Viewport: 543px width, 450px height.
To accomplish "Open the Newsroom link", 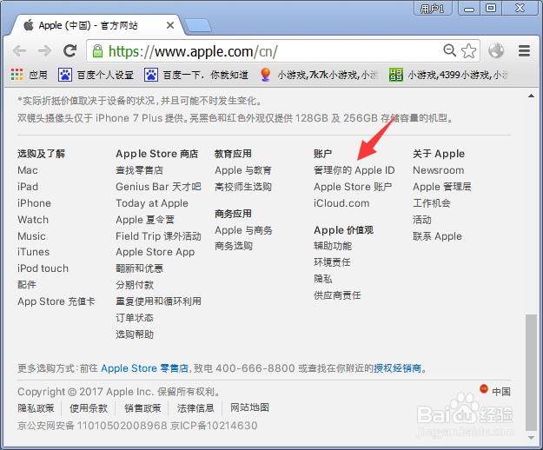I will 439,170.
